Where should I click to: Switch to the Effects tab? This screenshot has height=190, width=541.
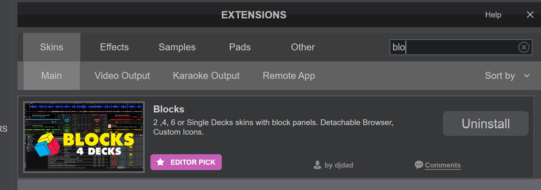(x=114, y=47)
